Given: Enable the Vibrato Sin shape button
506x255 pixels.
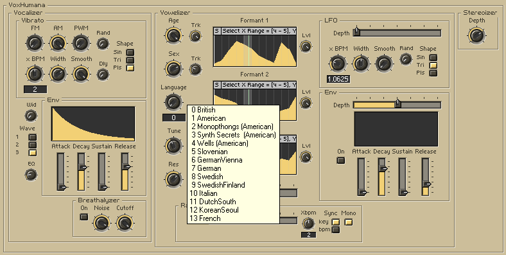Looking at the screenshot, I should coord(130,52).
